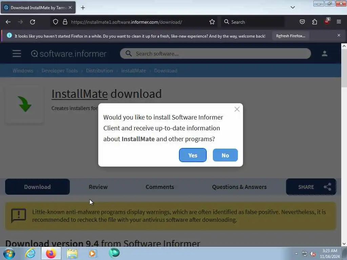
Task: Close the install prompt with its X icon
Action: [237, 109]
